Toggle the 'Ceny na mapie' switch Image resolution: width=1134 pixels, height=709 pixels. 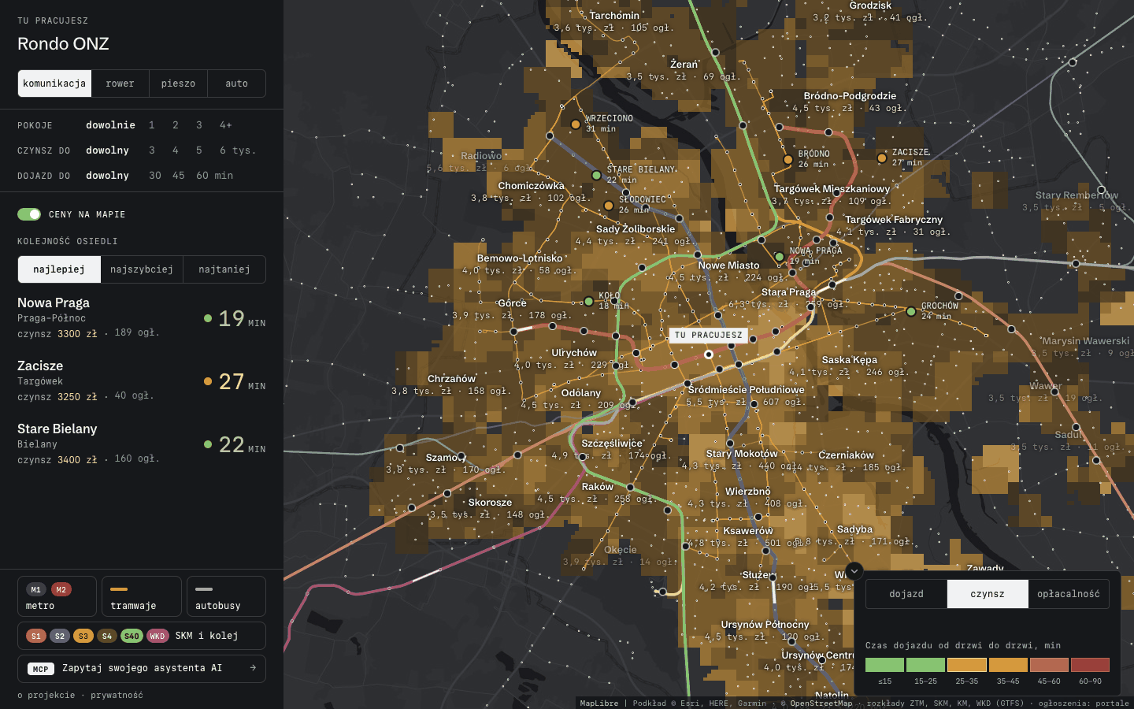29,214
